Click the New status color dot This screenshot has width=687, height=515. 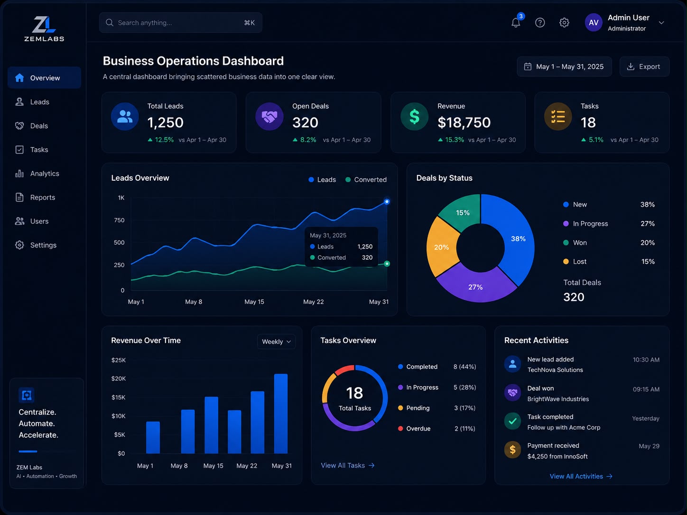566,204
